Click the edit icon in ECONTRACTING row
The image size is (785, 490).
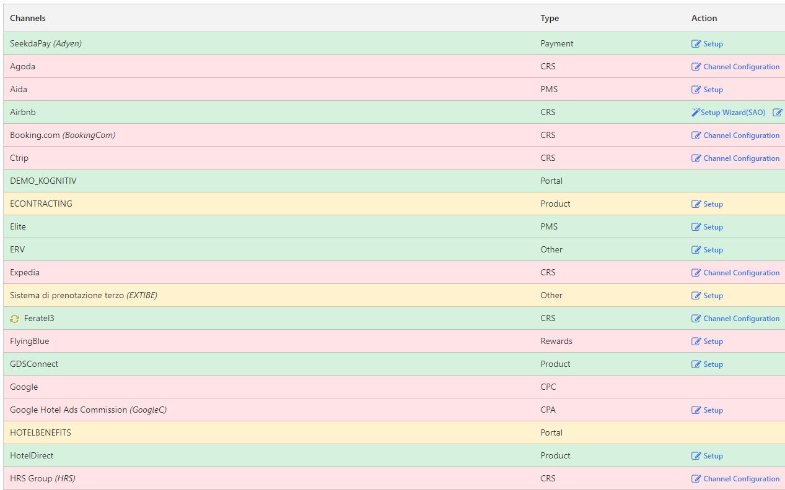click(696, 204)
